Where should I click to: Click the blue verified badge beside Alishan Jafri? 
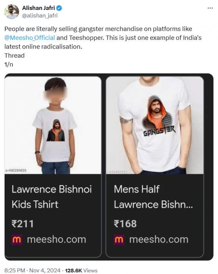coord(59,8)
